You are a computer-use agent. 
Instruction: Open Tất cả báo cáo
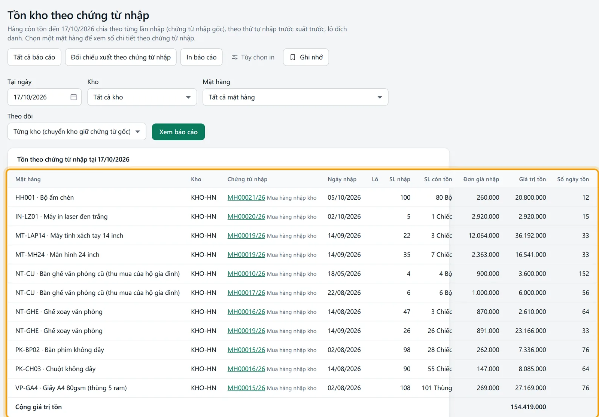34,57
